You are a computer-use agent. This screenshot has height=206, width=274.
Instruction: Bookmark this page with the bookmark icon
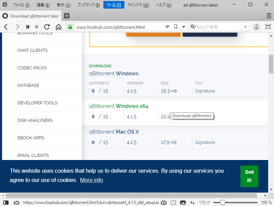click(x=176, y=27)
